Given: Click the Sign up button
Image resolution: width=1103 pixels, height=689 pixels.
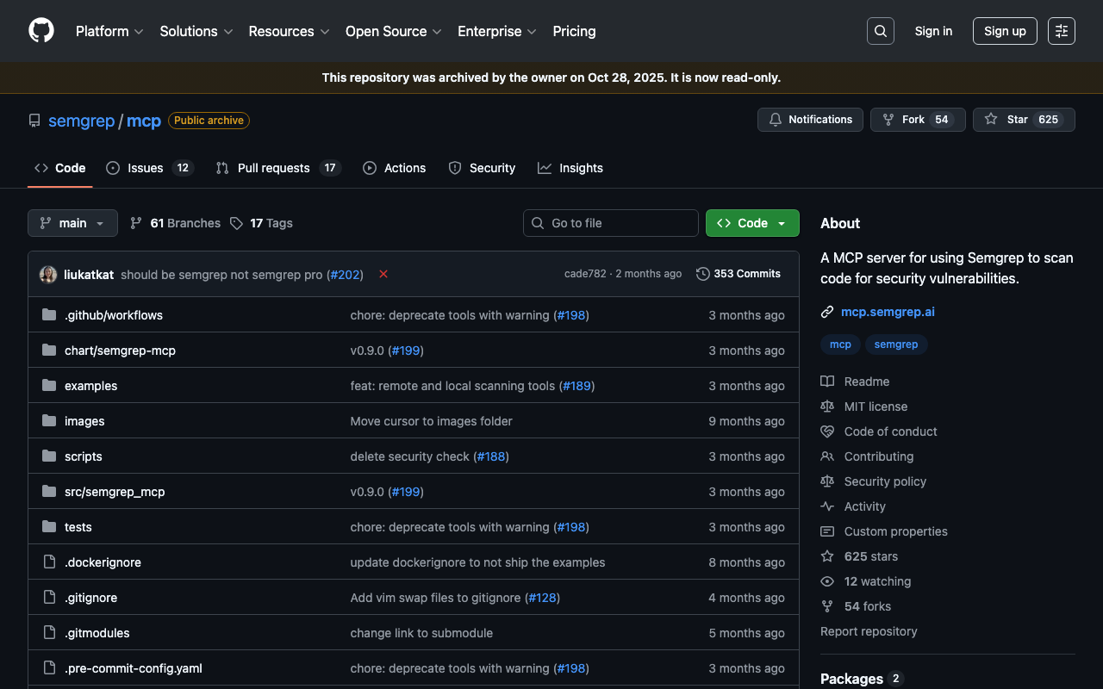Looking at the screenshot, I should point(1005,31).
